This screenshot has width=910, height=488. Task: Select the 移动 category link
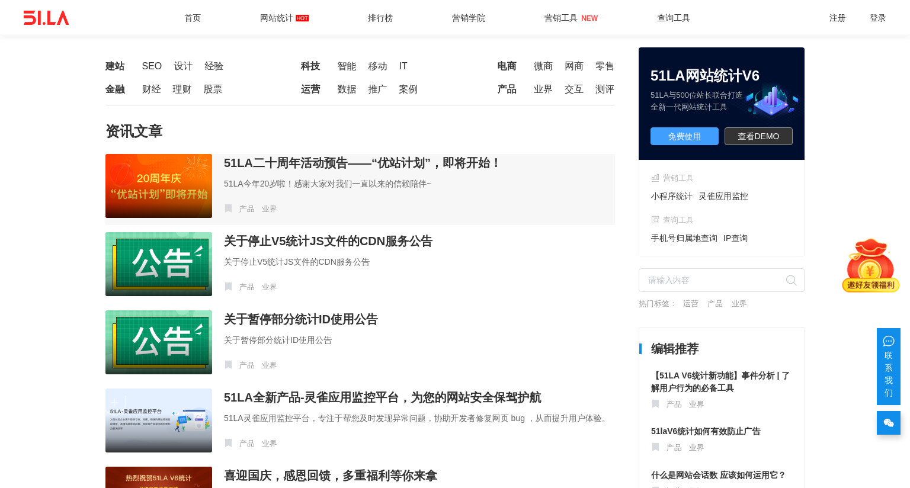[377, 66]
